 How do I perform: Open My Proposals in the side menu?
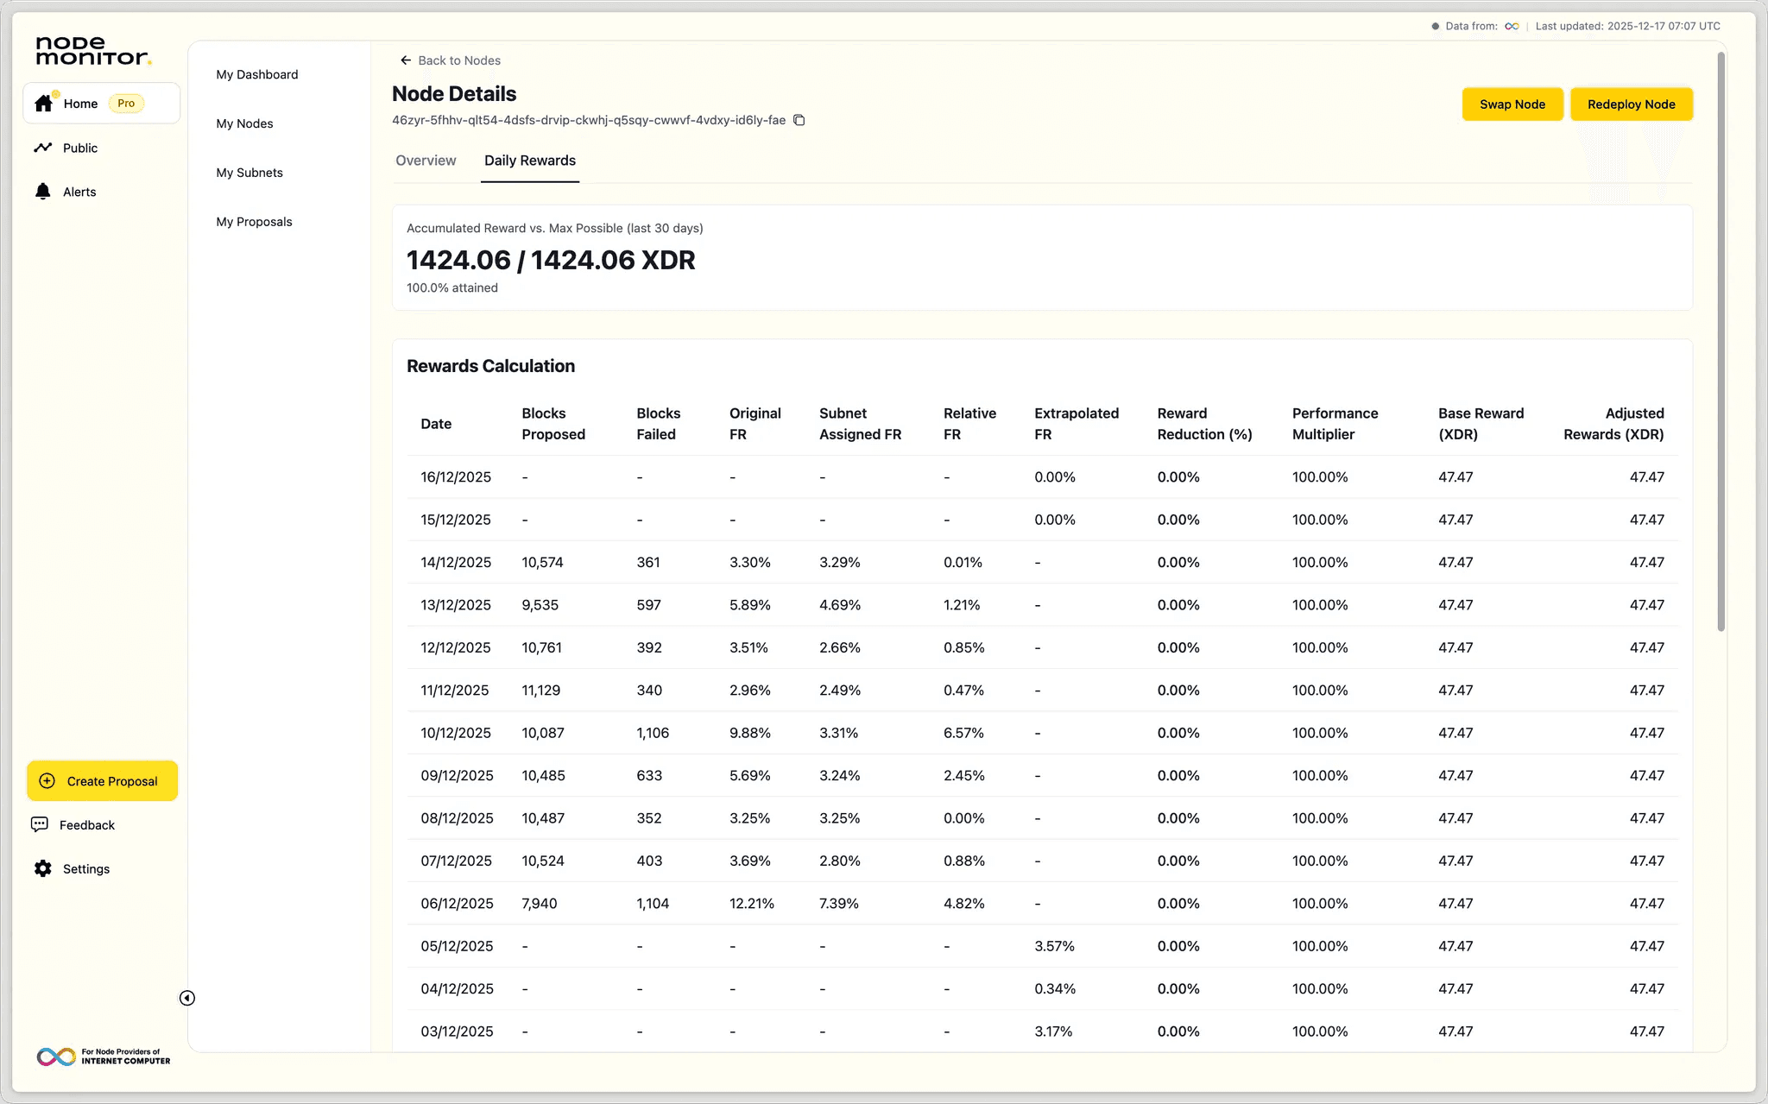click(x=254, y=222)
